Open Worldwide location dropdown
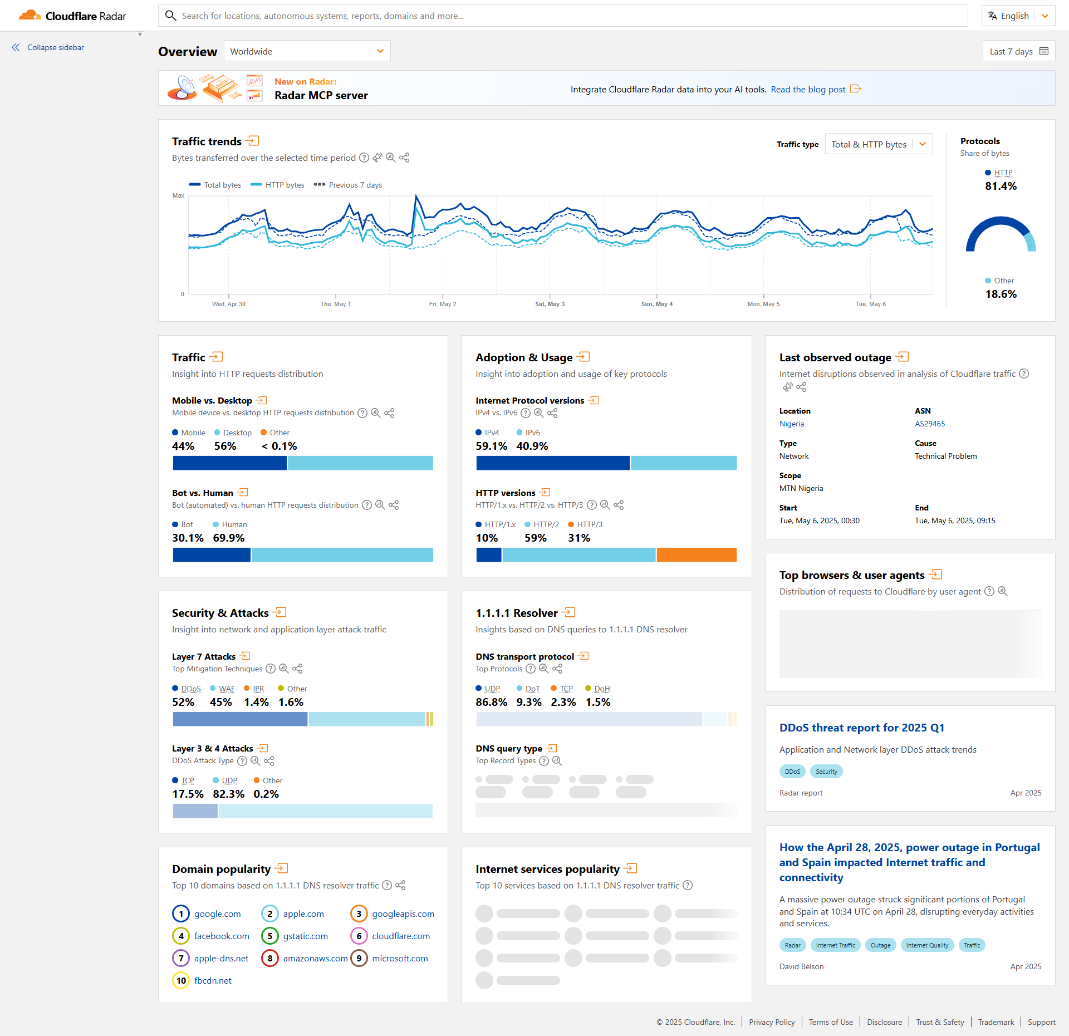The width and height of the screenshot is (1069, 1036). [307, 51]
